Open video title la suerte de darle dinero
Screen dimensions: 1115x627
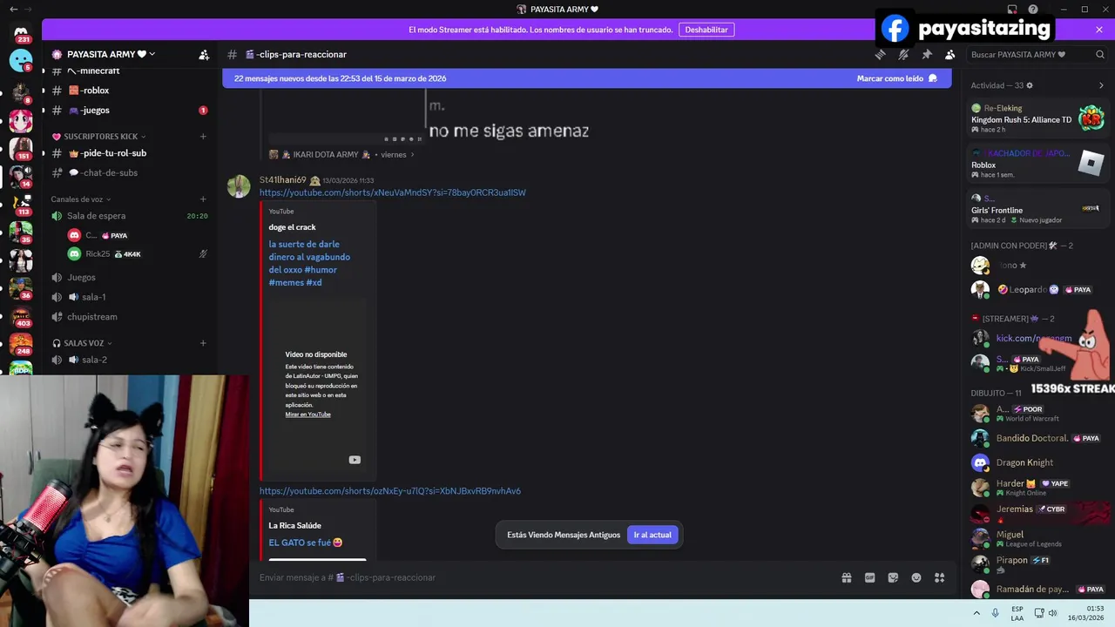pos(309,263)
